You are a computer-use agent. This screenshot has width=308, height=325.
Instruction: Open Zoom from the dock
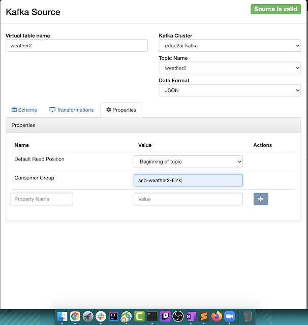tap(229, 316)
